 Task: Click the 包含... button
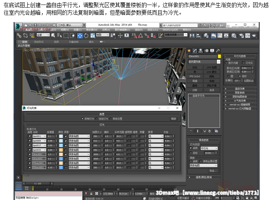[x=213, y=171]
